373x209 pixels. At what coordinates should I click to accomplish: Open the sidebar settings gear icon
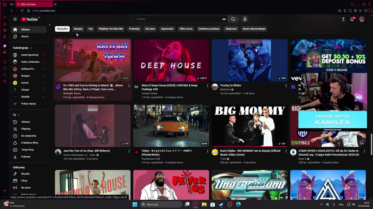click(x=5, y=81)
